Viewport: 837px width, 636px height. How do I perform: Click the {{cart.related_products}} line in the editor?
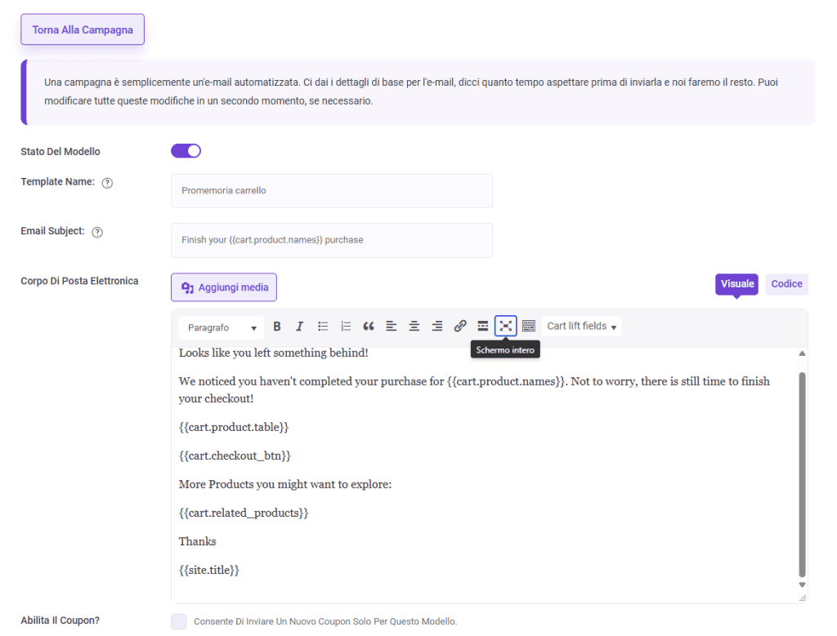[x=244, y=514]
